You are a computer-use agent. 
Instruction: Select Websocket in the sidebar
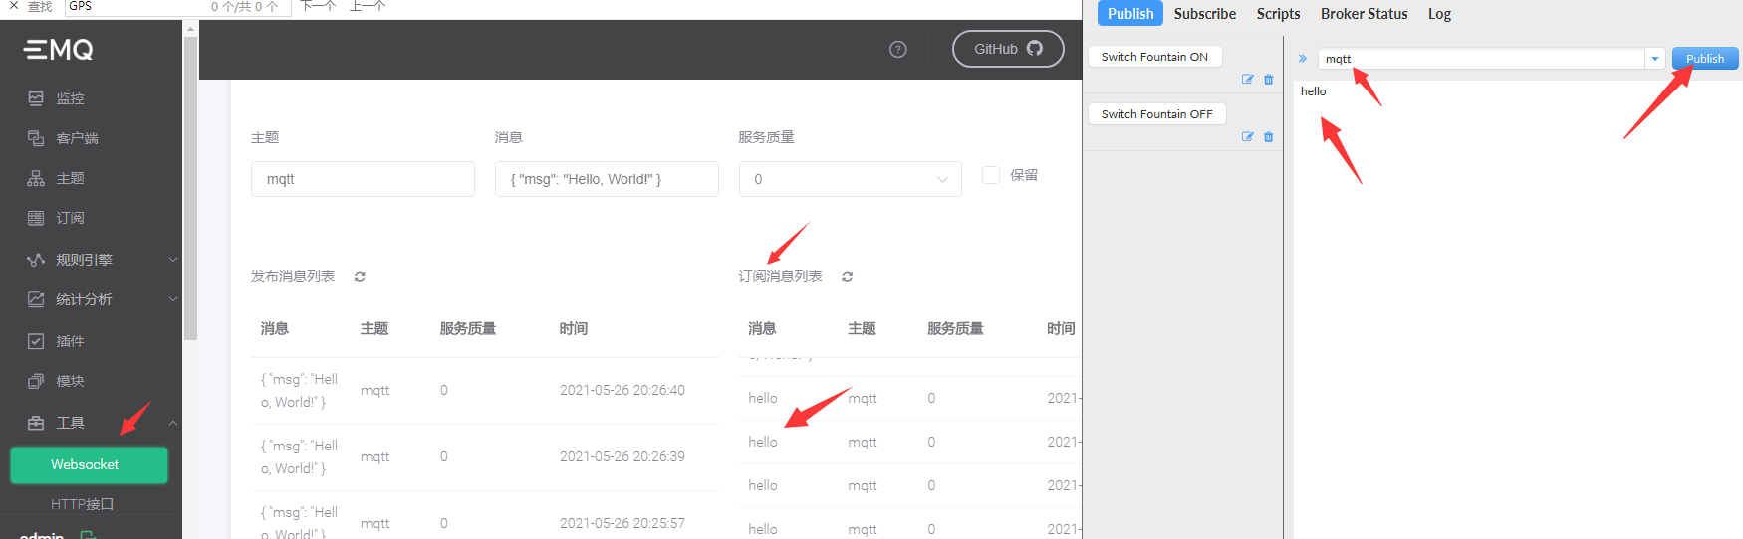tap(89, 465)
